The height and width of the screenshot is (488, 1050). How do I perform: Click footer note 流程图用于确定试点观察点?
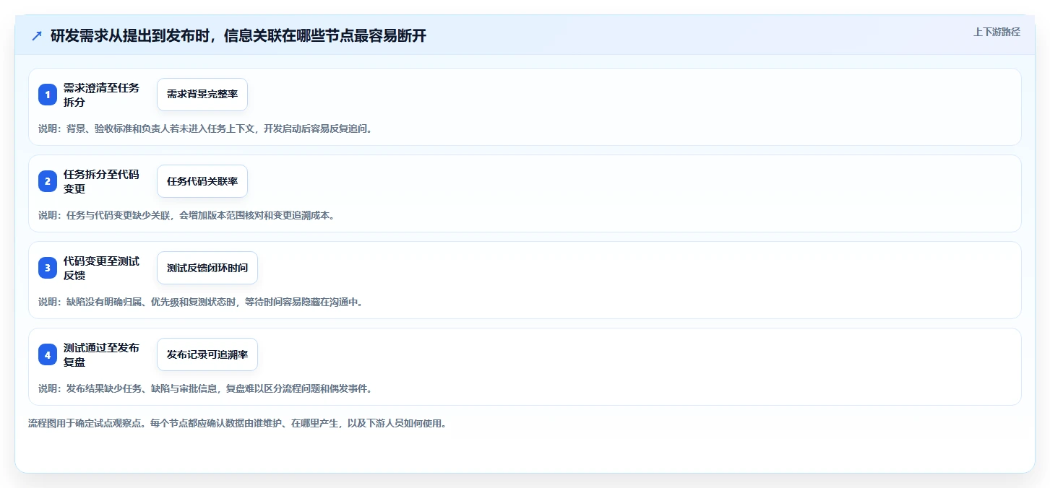(x=238, y=423)
